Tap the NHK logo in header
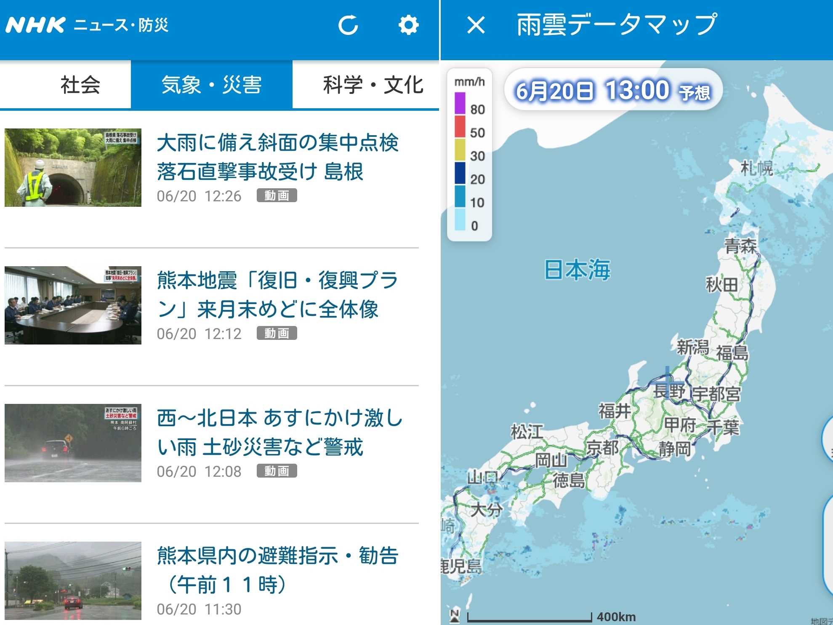Image resolution: width=833 pixels, height=625 pixels. (35, 25)
